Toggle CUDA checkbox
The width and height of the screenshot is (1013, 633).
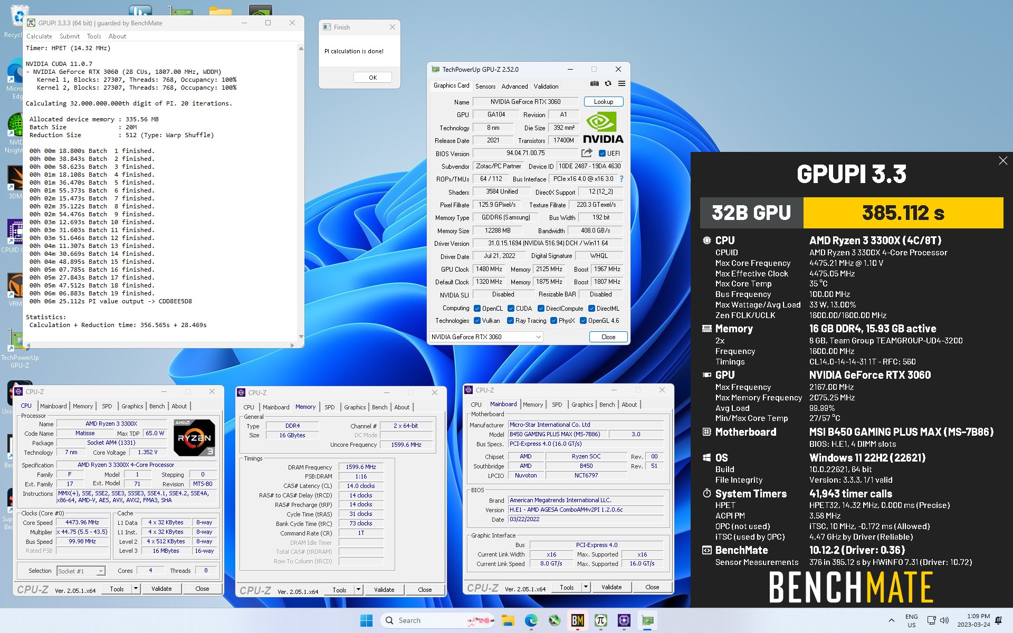point(511,309)
